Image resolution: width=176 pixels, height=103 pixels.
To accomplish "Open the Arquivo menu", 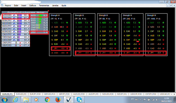I will tap(8, 5).
